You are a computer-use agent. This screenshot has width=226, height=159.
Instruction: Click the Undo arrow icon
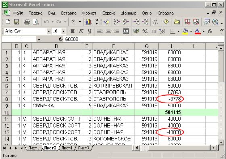click(46, 22)
